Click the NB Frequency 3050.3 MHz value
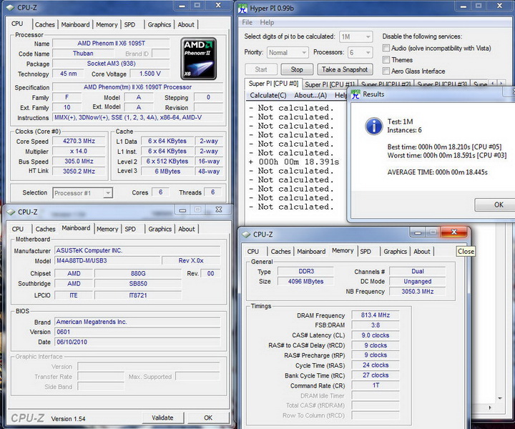 coord(418,292)
